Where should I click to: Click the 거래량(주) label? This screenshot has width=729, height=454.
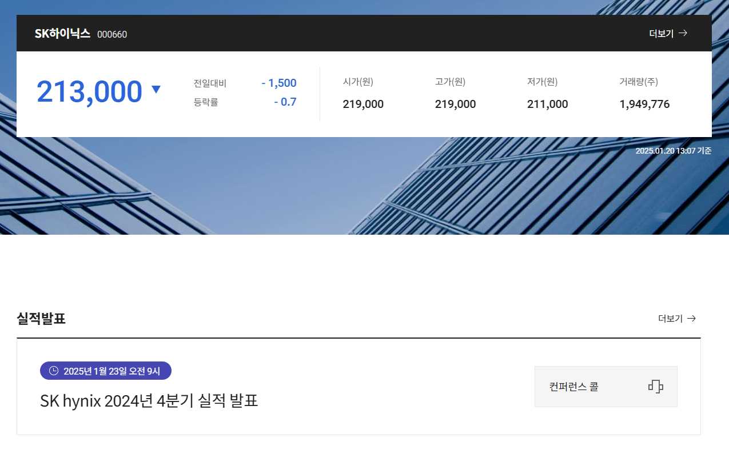coord(639,82)
